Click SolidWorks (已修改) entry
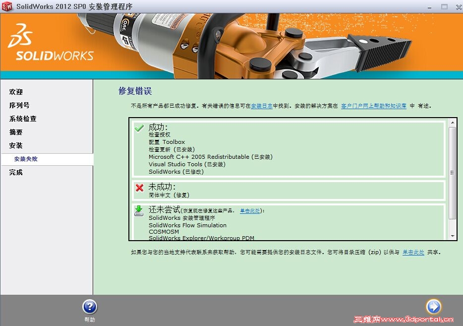This screenshot has width=463, height=326. pos(176,172)
